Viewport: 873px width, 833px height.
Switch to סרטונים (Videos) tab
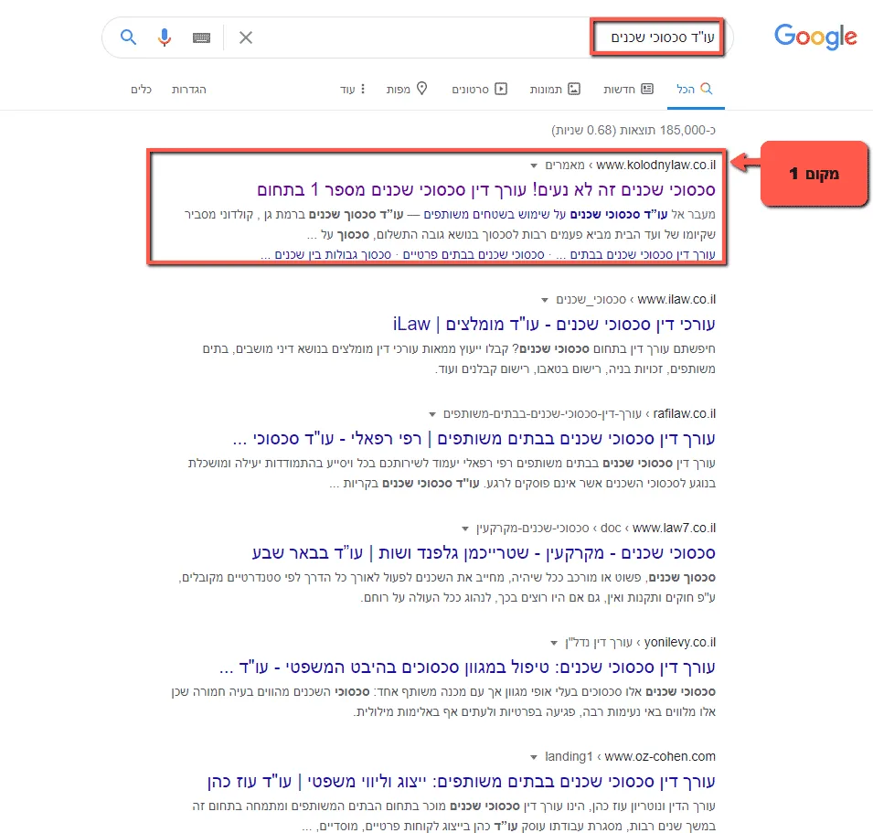pos(479,89)
